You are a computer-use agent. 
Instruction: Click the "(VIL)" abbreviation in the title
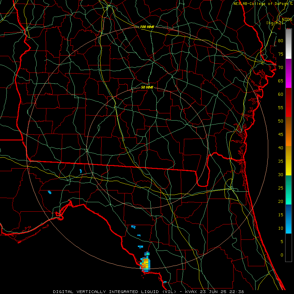click(x=169, y=292)
